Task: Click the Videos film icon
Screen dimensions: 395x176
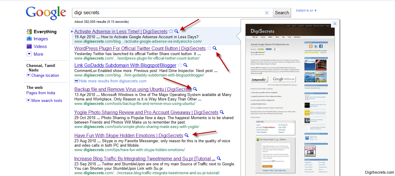Action: [29, 46]
